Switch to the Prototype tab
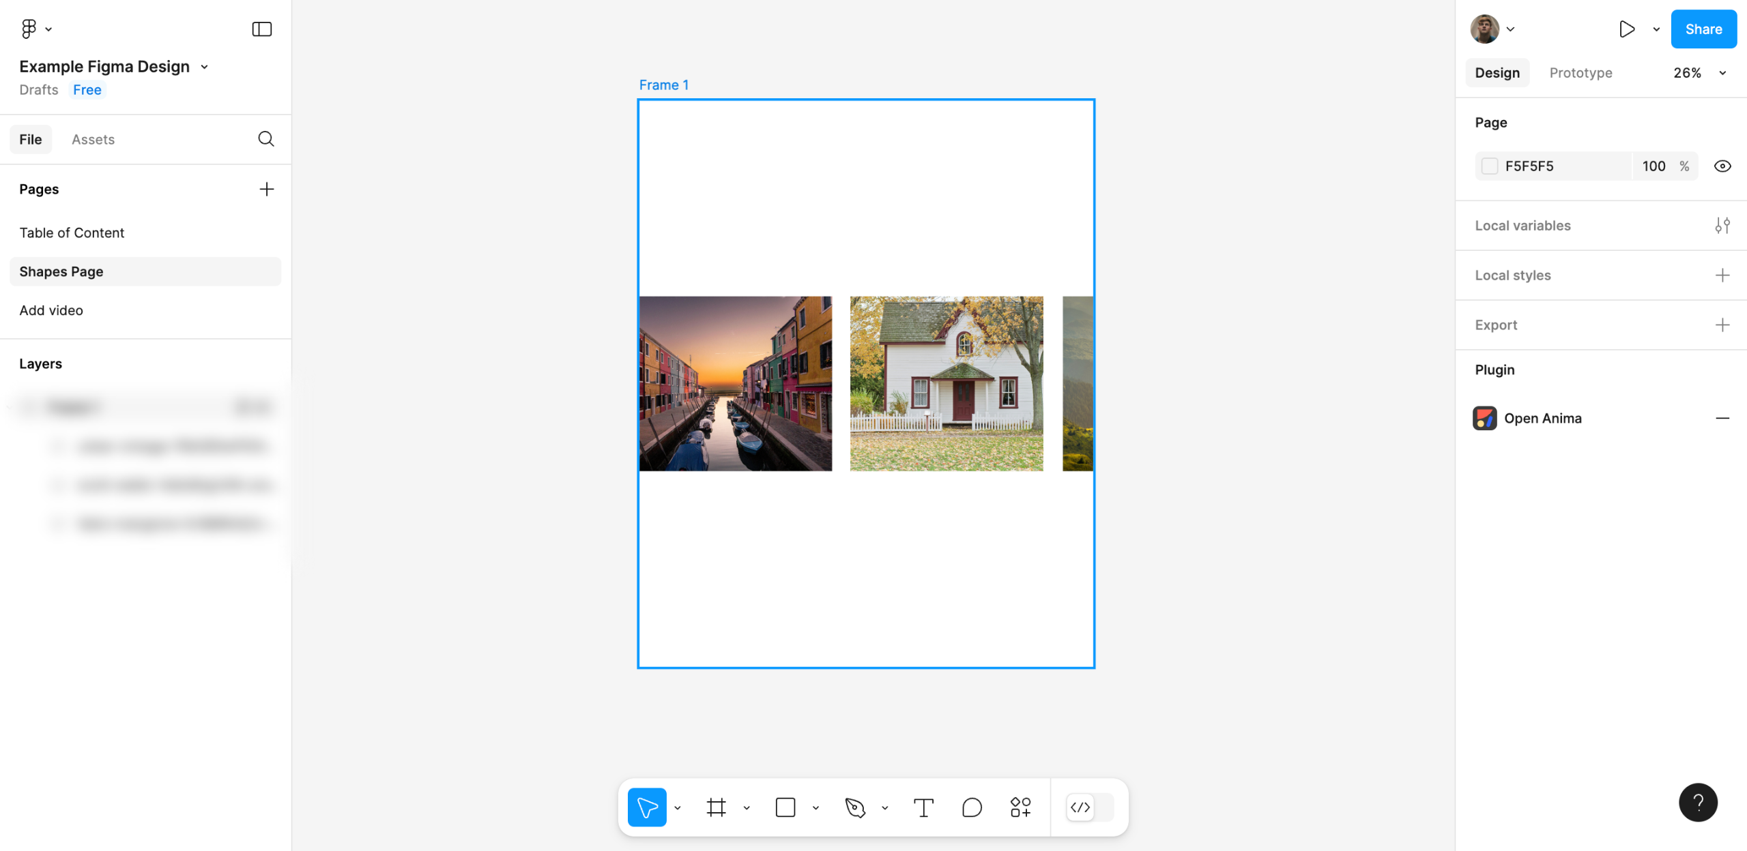This screenshot has height=851, width=1747. 1580,73
